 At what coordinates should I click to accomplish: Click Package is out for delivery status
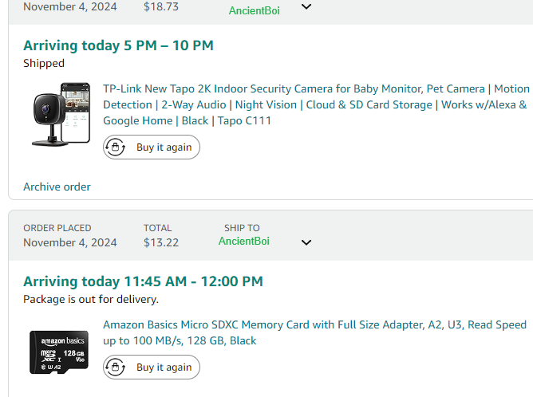pyautogui.click(x=91, y=299)
